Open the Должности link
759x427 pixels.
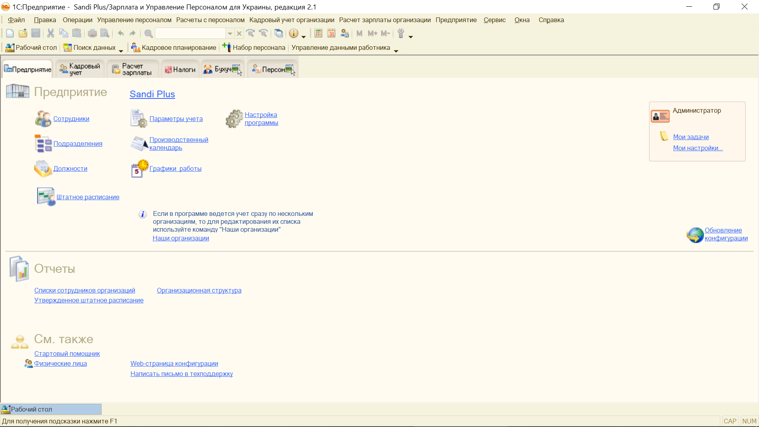point(70,168)
